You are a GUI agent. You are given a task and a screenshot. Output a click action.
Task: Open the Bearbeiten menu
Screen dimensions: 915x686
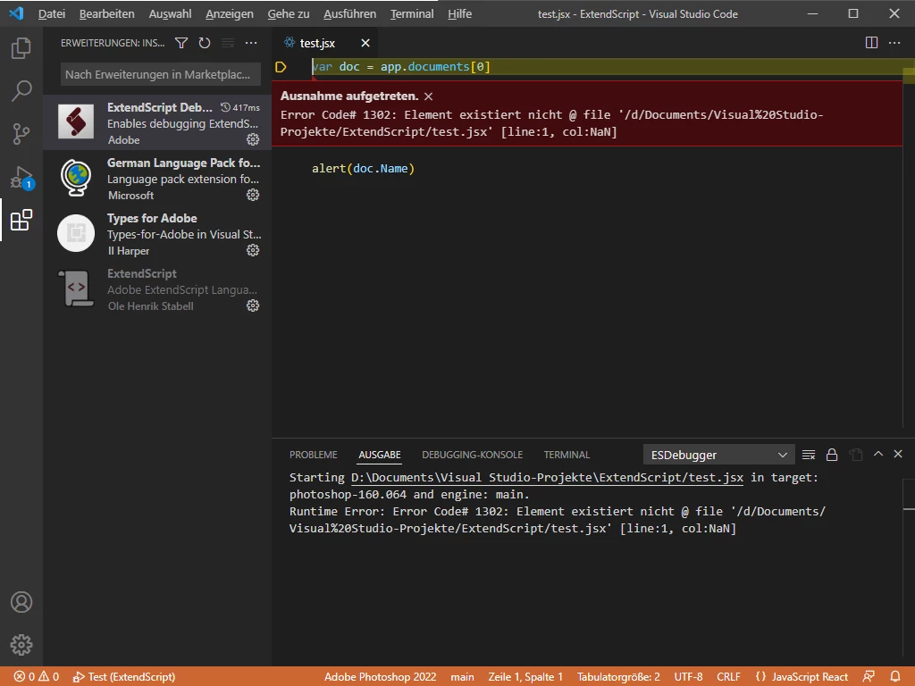(107, 14)
